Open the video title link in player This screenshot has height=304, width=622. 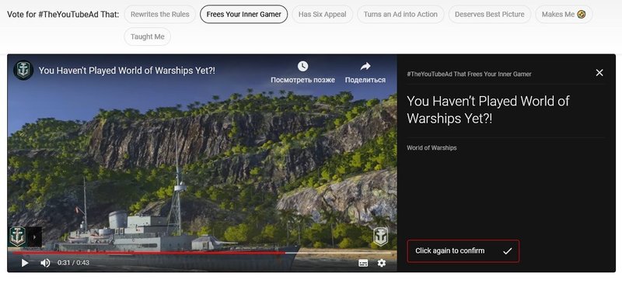tap(127, 71)
